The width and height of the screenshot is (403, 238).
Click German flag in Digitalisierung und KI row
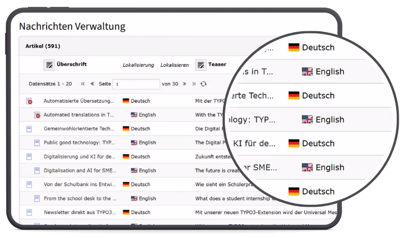click(x=126, y=157)
